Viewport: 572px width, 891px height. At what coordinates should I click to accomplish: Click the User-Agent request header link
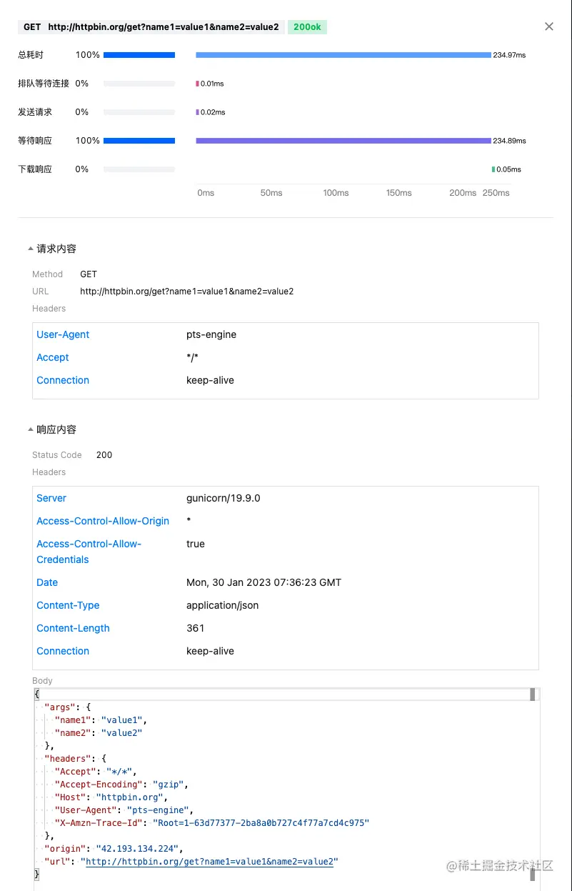click(x=62, y=334)
